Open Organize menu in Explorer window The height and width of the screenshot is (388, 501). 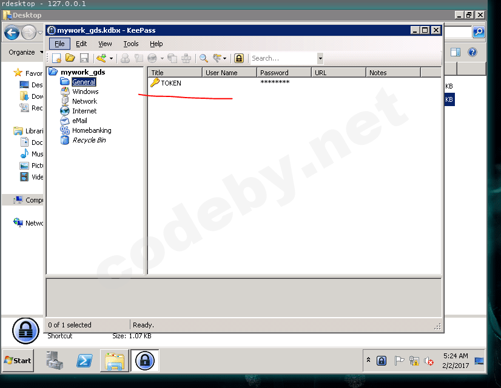[25, 52]
